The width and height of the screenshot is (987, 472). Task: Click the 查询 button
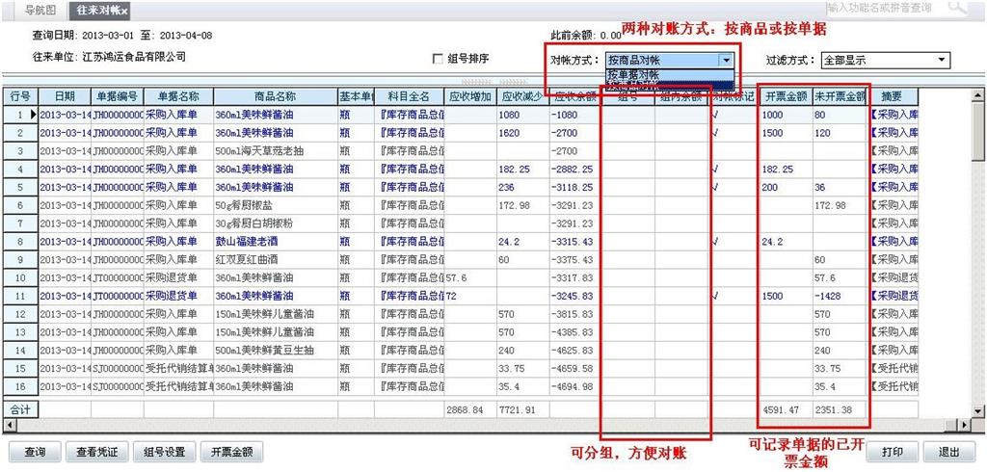click(x=35, y=452)
